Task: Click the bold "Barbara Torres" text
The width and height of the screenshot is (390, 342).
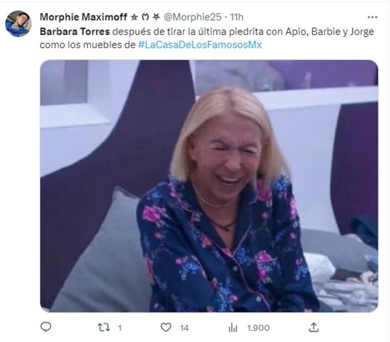Action: pyautogui.click(x=75, y=31)
